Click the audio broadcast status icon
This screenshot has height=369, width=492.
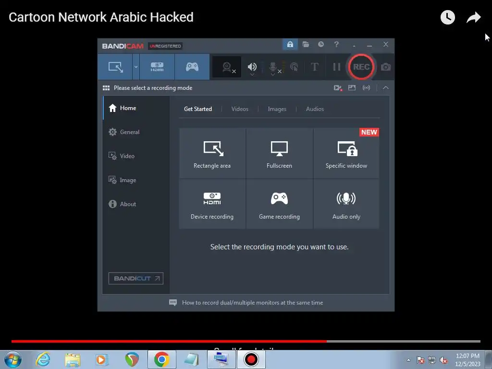click(x=366, y=88)
